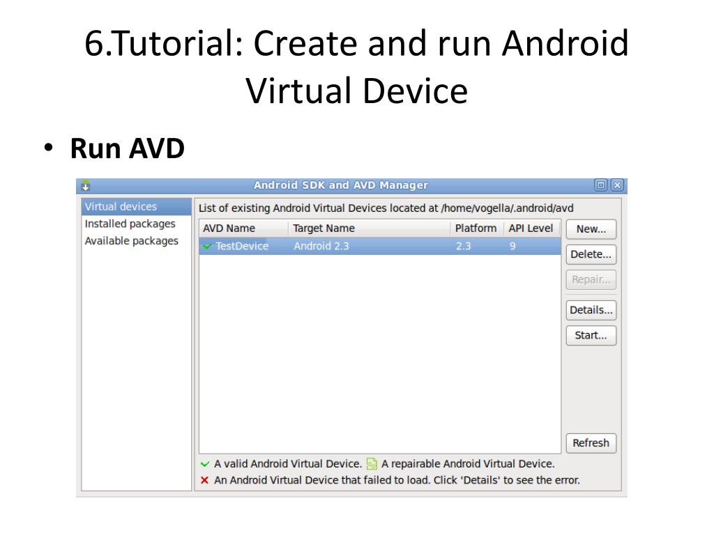Click the maximize window icon in title bar
The width and height of the screenshot is (714, 535).
pyautogui.click(x=600, y=185)
